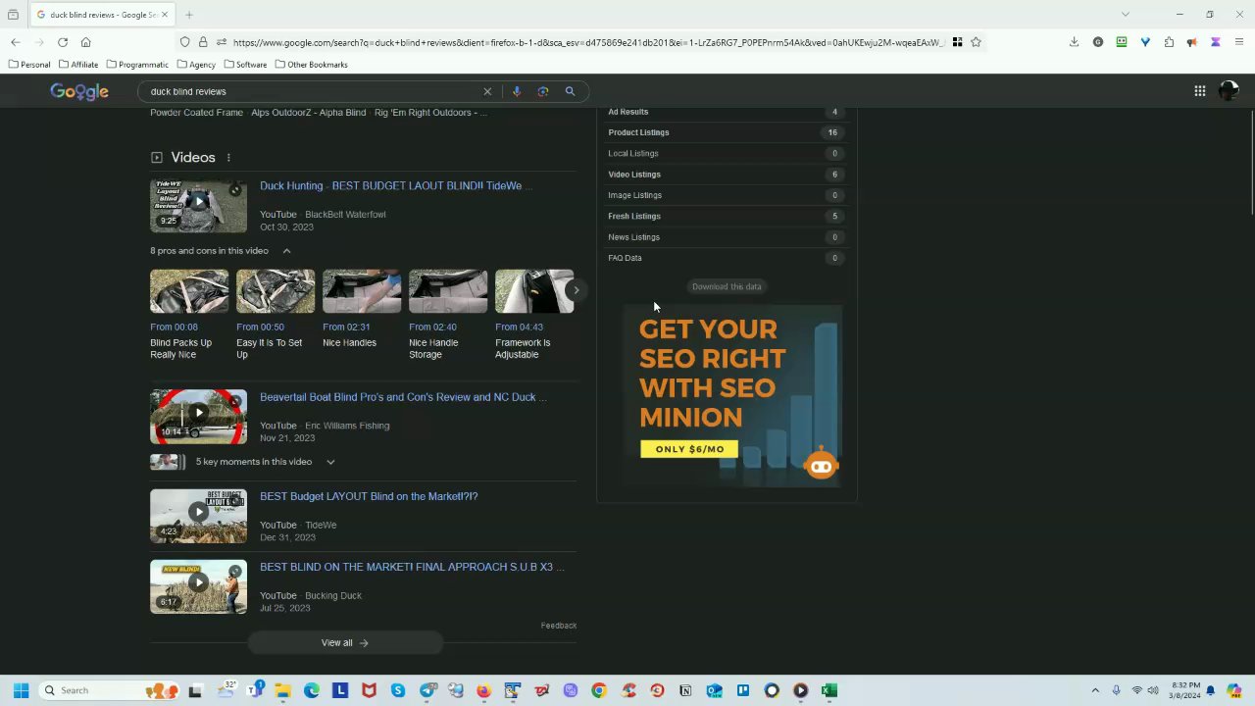Send Feedback on video results

point(559,626)
